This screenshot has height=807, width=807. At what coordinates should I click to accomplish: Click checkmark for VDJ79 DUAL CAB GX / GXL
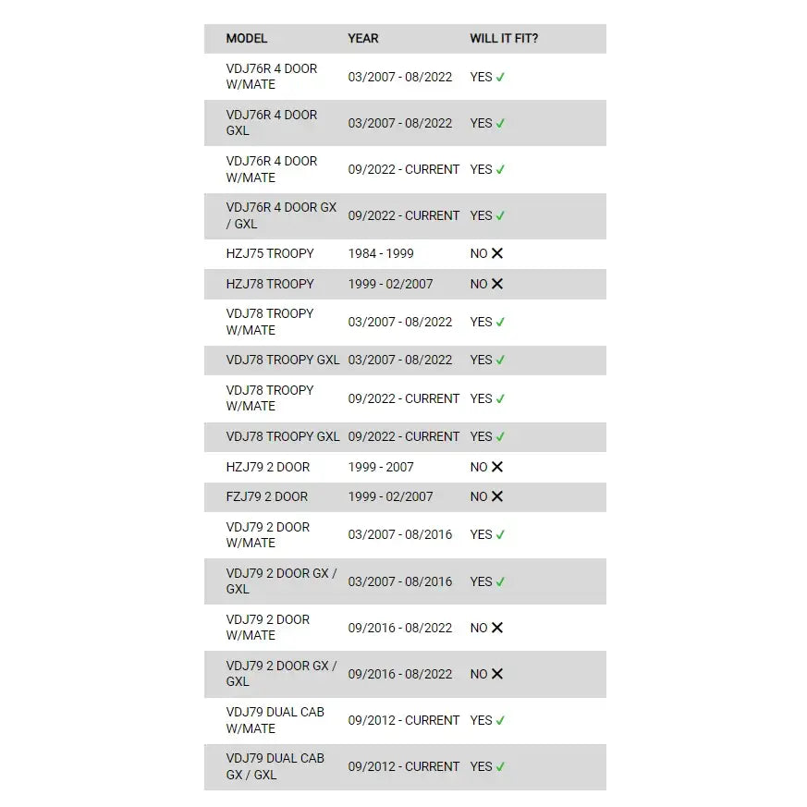pos(500,766)
